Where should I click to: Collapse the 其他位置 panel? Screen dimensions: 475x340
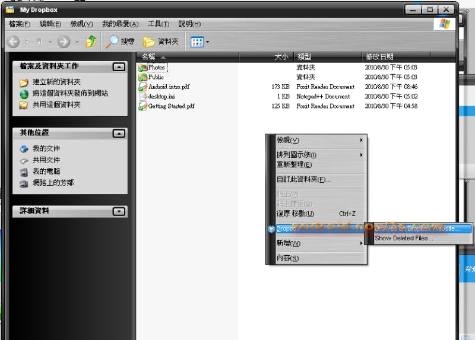click(x=119, y=134)
